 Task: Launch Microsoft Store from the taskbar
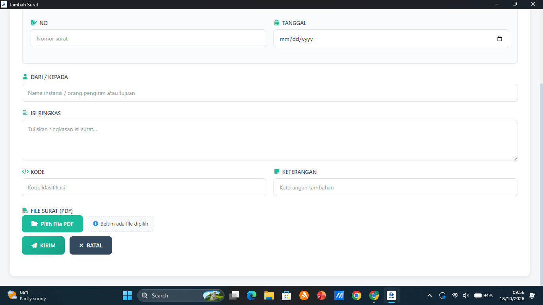(x=286, y=295)
